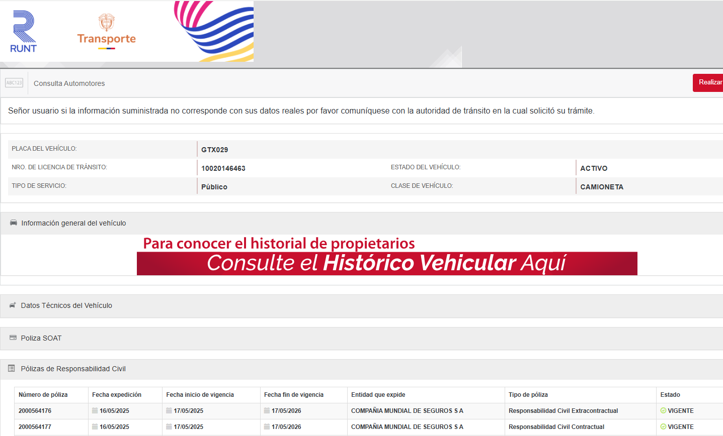Click the Transporte ministry logo

tap(106, 32)
